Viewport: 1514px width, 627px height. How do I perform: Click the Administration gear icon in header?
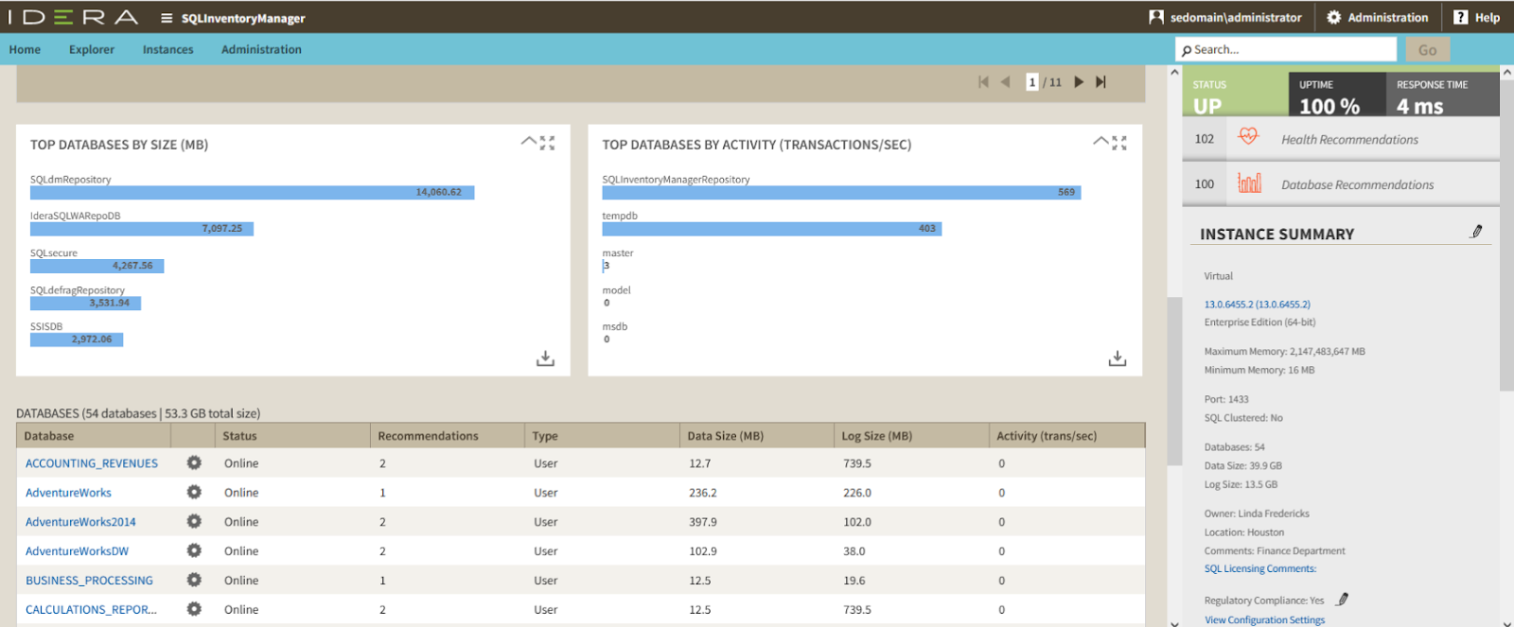click(x=1334, y=17)
